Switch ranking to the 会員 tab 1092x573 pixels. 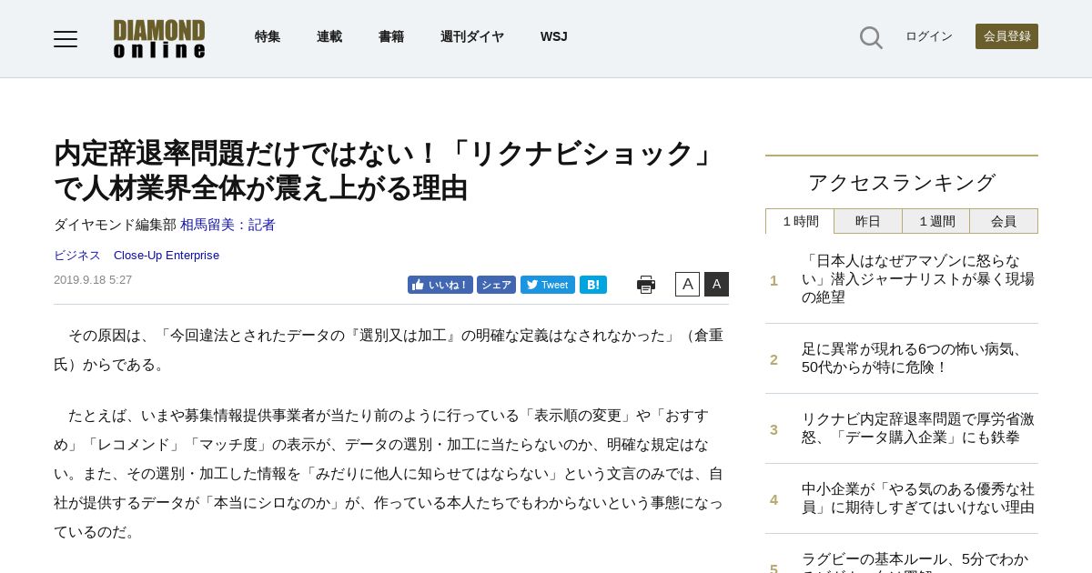point(1004,221)
